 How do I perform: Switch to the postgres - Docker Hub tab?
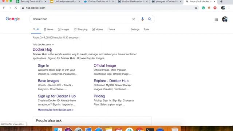(167, 1)
